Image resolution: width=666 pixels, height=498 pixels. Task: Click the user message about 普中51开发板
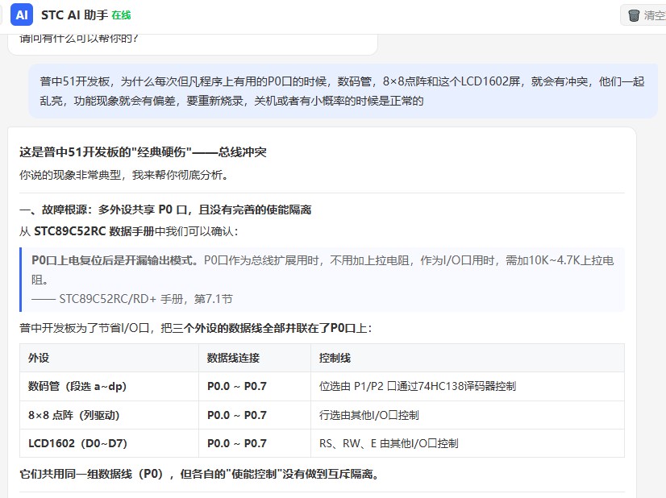point(343,91)
